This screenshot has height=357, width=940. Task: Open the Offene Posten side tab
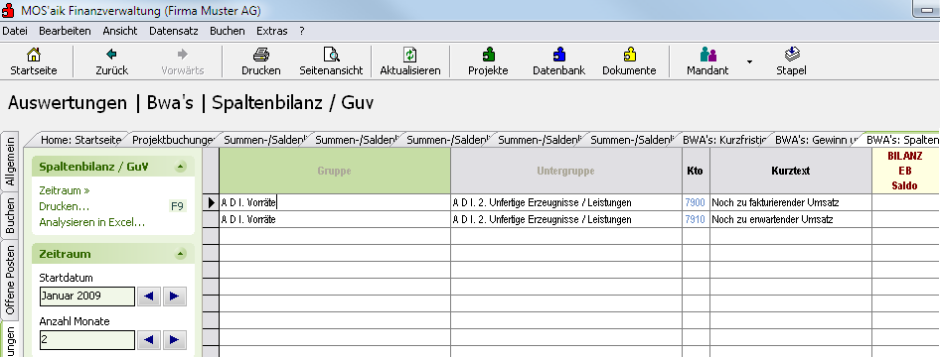point(10,280)
